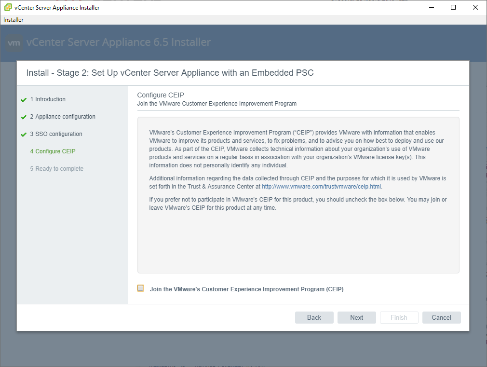
Task: Select the Appliance configuration step
Action: pyautogui.click(x=63, y=117)
